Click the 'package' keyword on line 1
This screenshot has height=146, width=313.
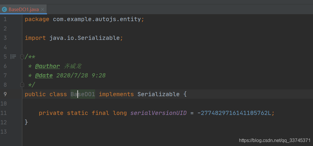click(37, 19)
